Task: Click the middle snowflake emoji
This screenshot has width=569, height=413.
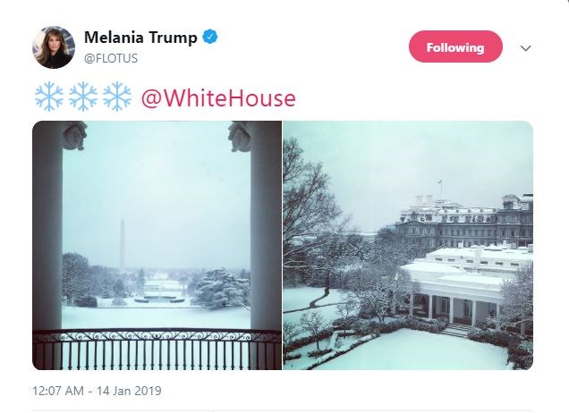Action: point(82,97)
